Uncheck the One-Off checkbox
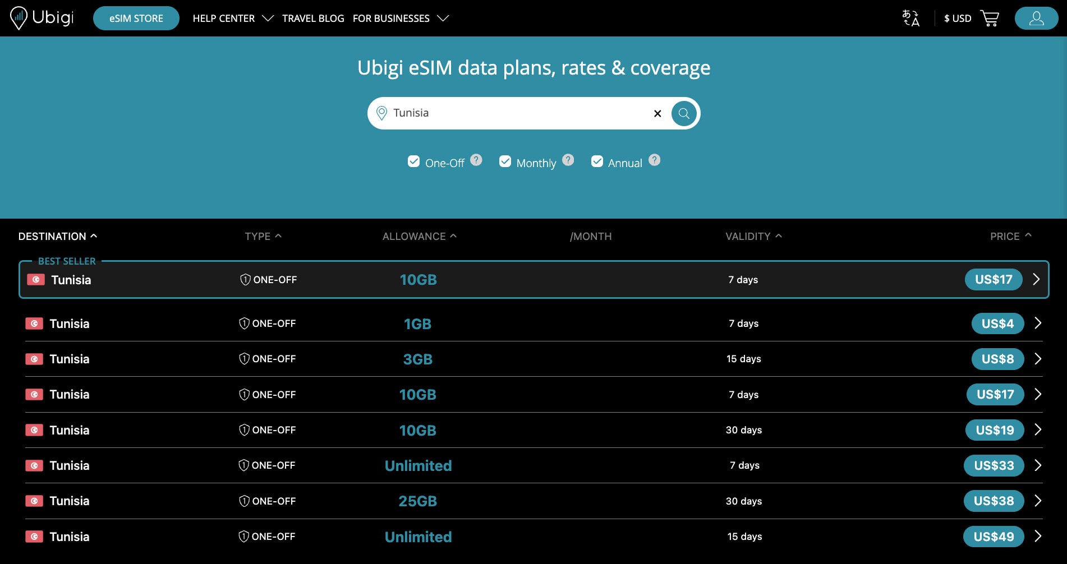The width and height of the screenshot is (1067, 564). [413, 161]
